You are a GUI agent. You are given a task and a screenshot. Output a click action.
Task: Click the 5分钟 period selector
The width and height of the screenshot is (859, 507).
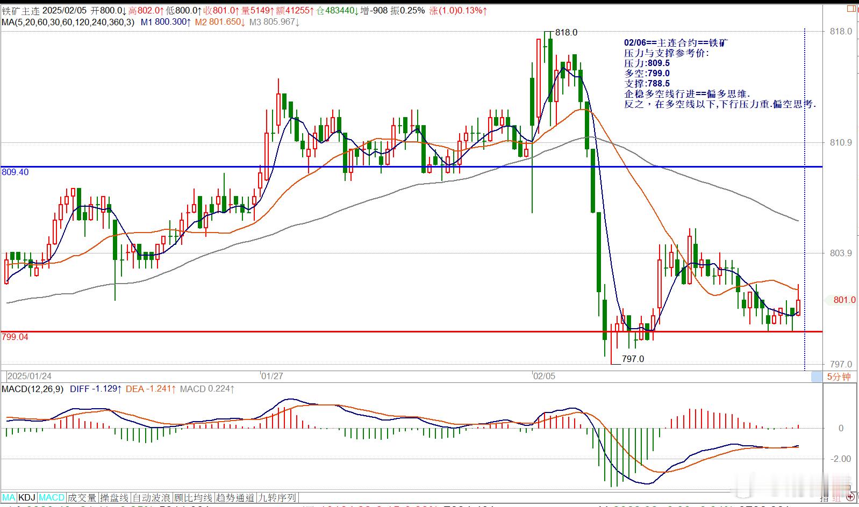[839, 376]
